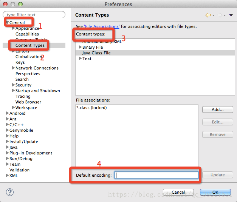
Task: Confirm preferences with OK button
Action: coord(215,192)
